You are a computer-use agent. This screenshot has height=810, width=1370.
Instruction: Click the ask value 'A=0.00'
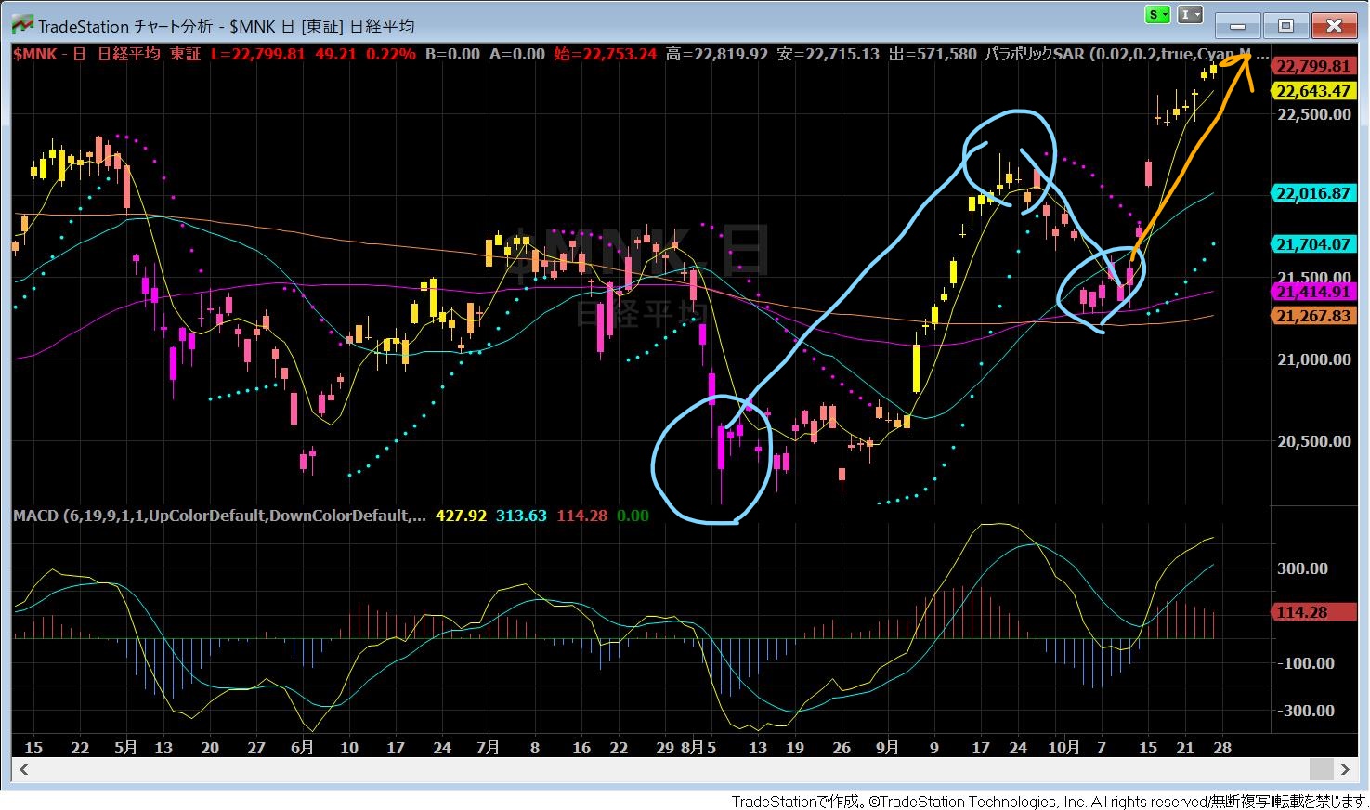(x=517, y=54)
